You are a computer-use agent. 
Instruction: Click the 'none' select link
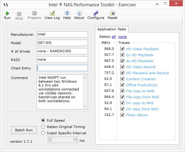tap(122, 37)
